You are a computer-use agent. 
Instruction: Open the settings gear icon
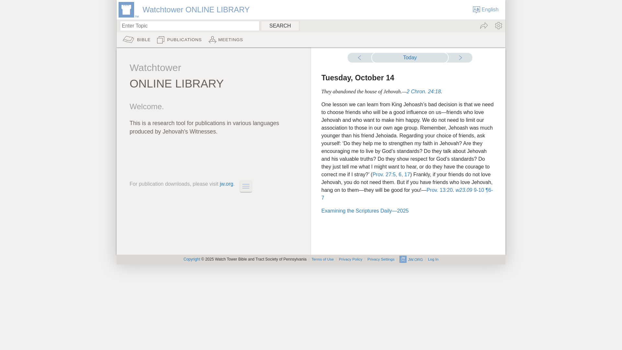(499, 26)
